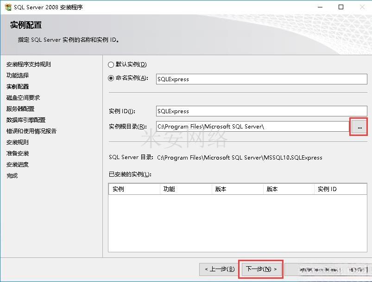Select the 准备安装 step in sidebar
This screenshot has width=372, height=282.
pyautogui.click(x=18, y=154)
